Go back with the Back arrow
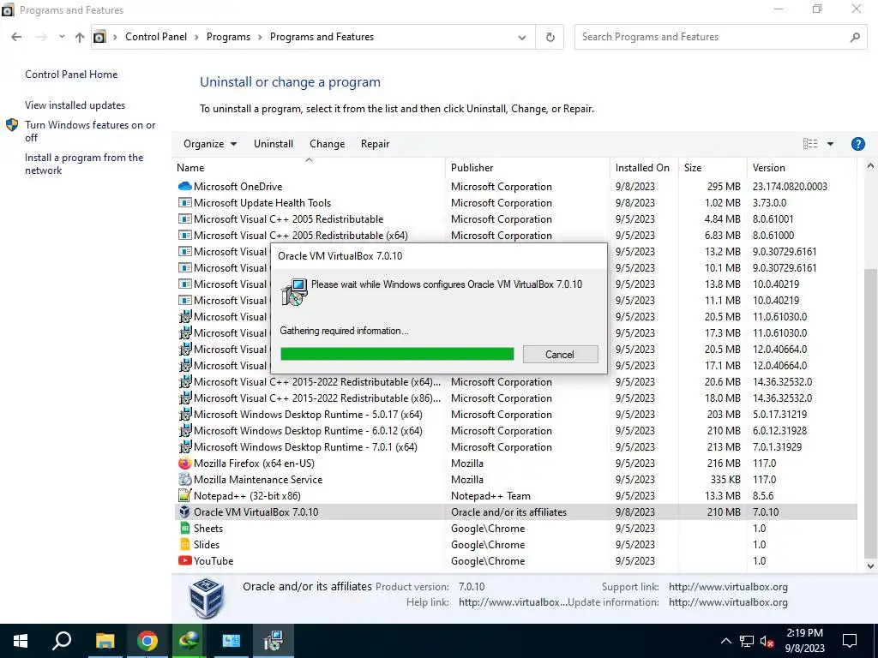The height and width of the screenshot is (658, 878). (17, 37)
